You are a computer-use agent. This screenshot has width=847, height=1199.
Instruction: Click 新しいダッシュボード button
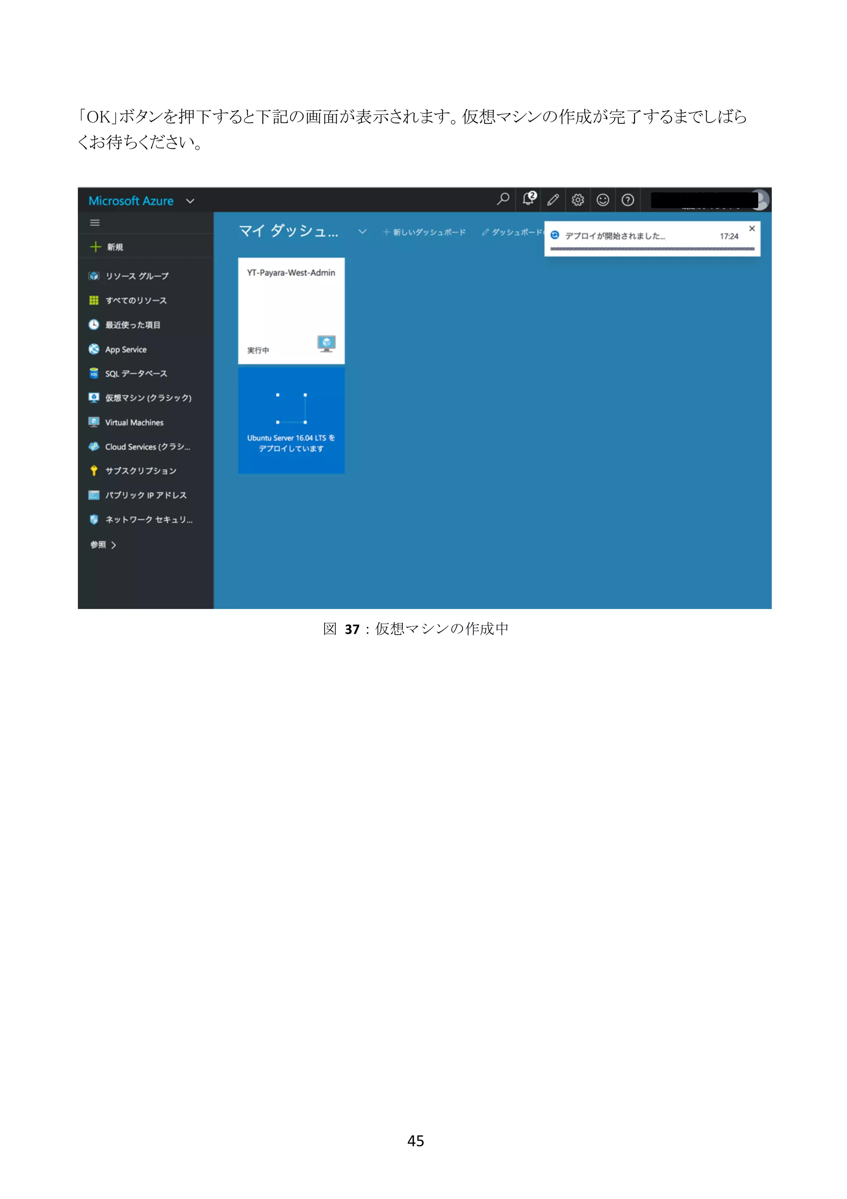click(x=424, y=232)
